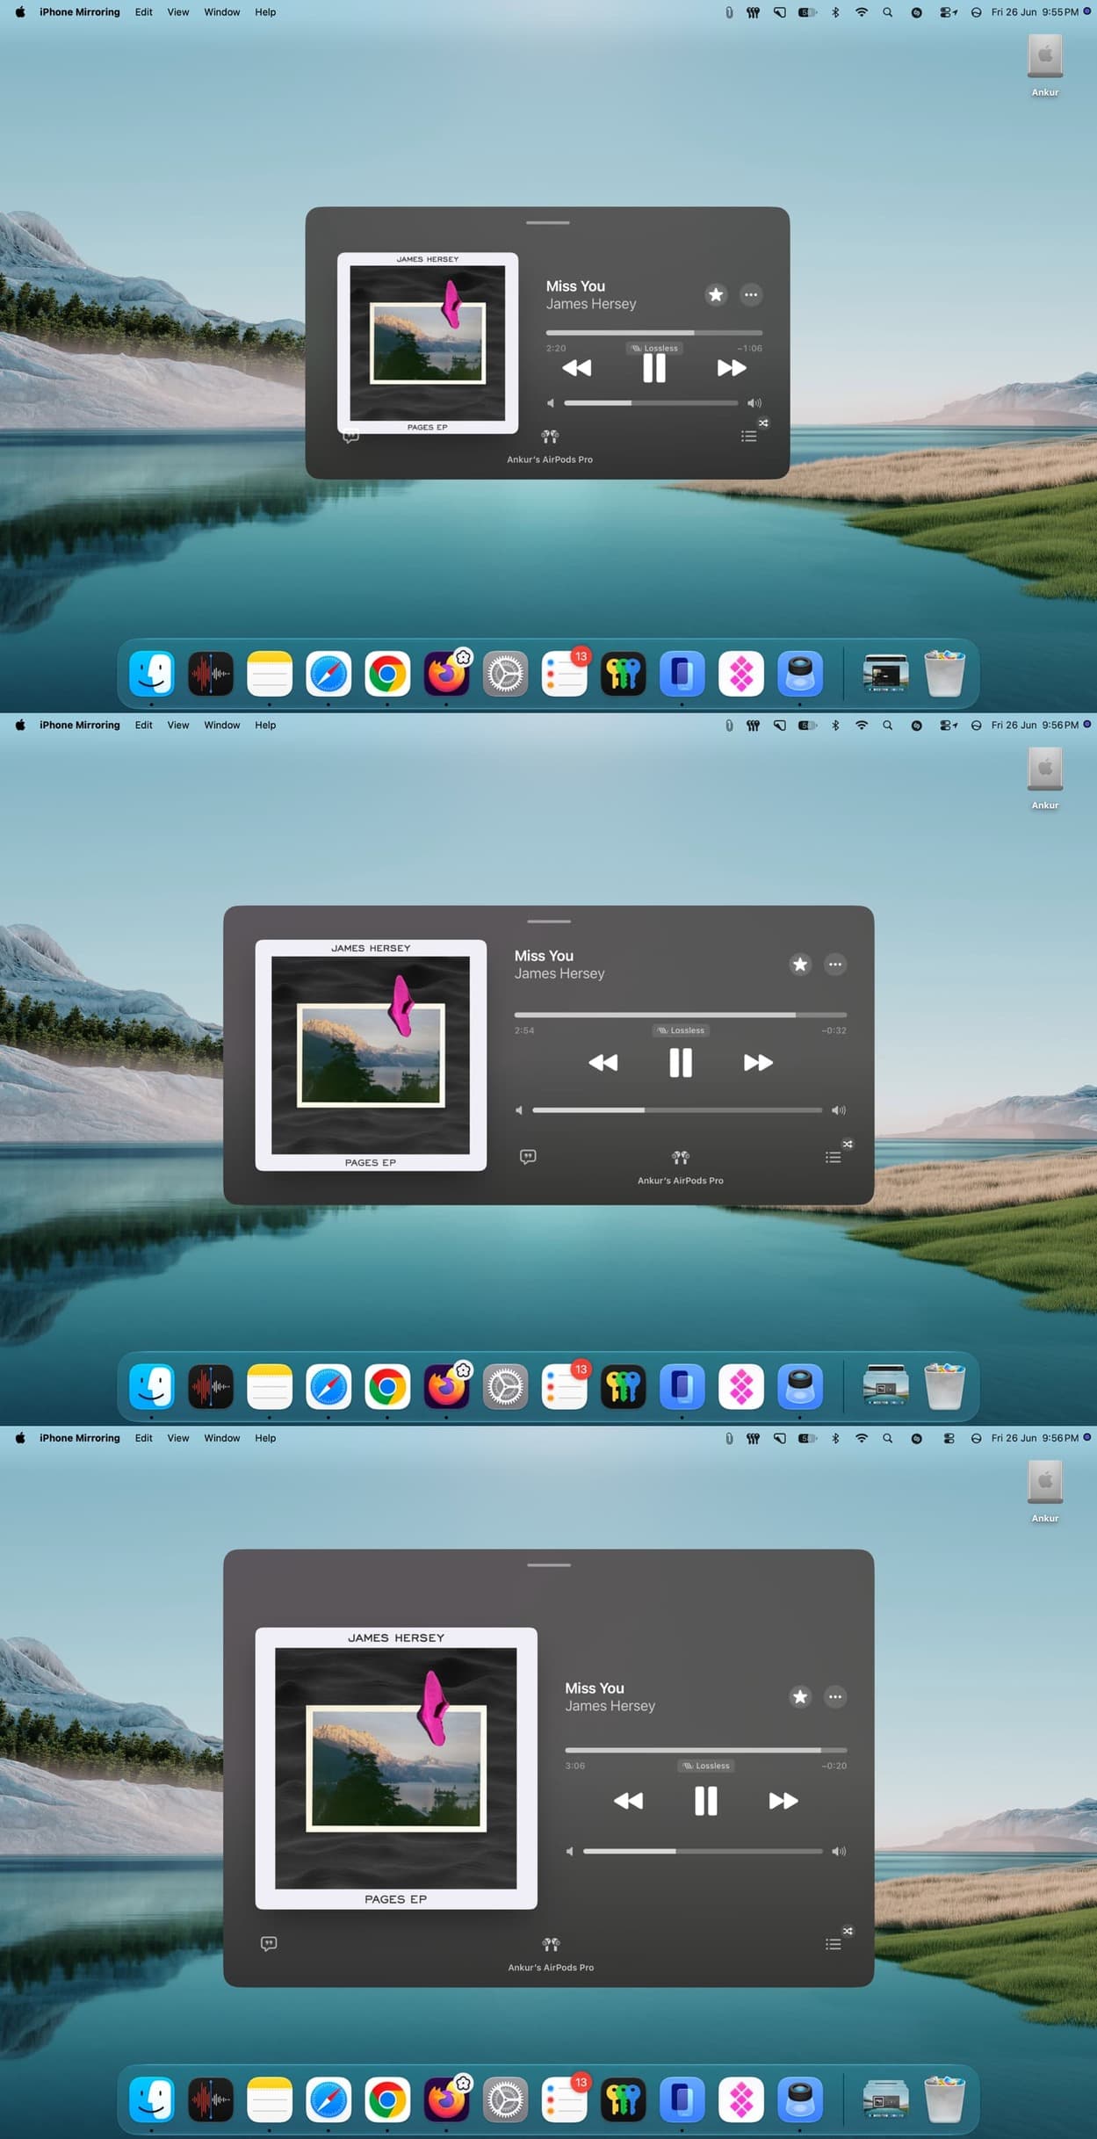1097x2139 pixels.
Task: Open the queue list in the 2:20 player
Action: [x=748, y=436]
